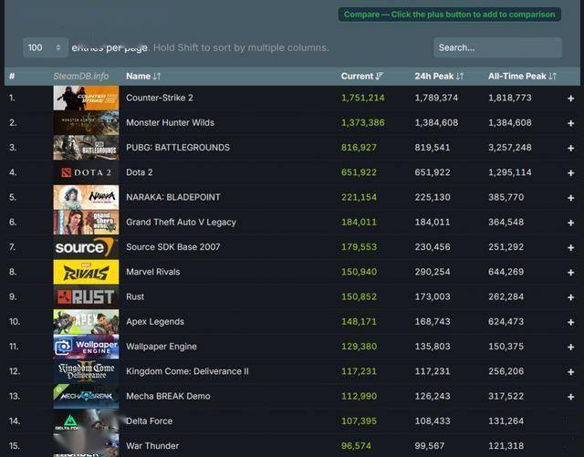
Task: Open Kingdom Come: Deliverance II link
Action: [x=187, y=371]
